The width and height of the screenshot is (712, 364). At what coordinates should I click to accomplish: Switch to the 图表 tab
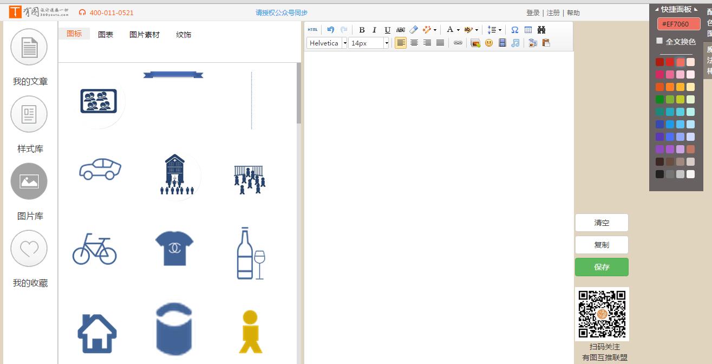tap(106, 35)
